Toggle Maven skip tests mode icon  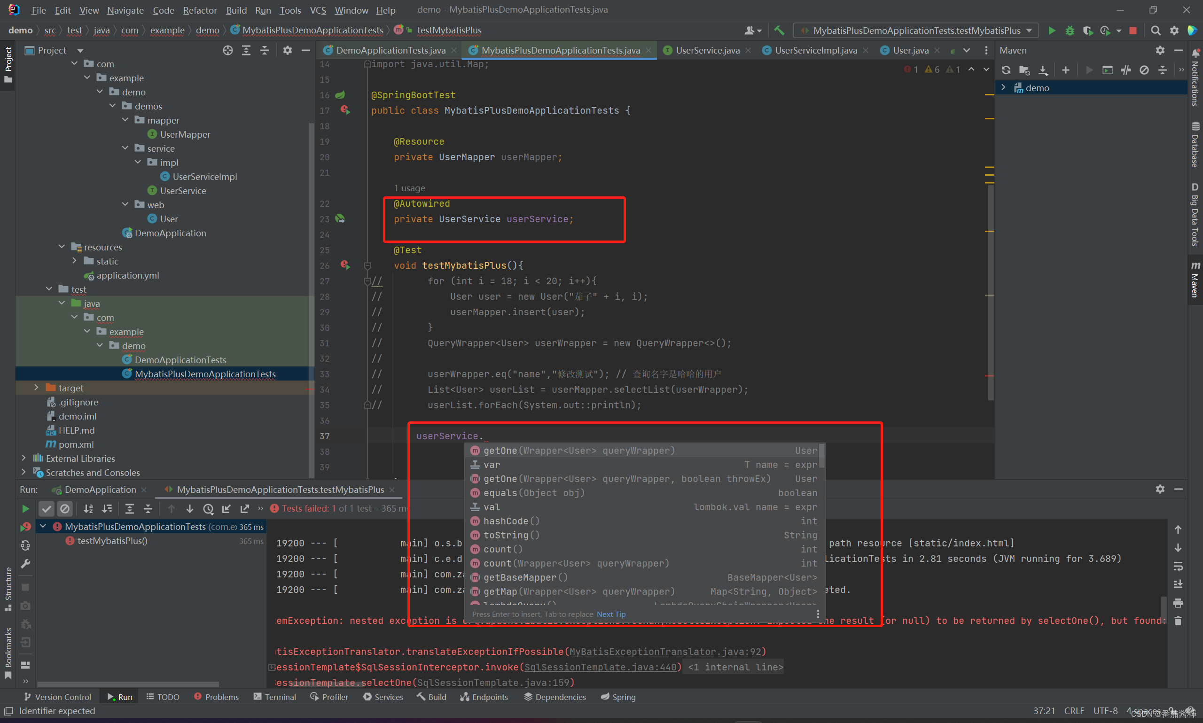pyautogui.click(x=1144, y=70)
